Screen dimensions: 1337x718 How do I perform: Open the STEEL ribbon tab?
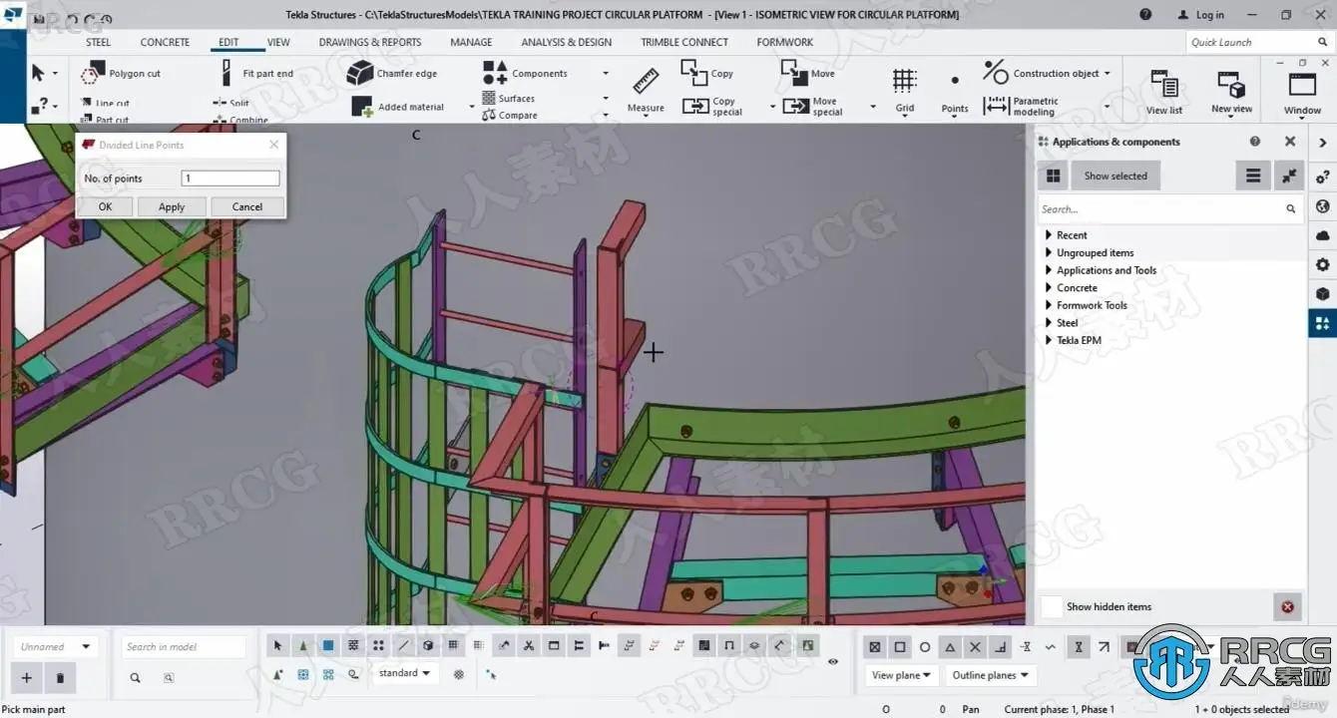(98, 42)
